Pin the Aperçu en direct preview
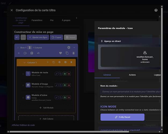This screenshot has height=134, width=168. click(102, 41)
